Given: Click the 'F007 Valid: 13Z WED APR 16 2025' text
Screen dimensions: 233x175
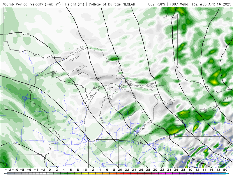Looking at the screenshot, I should 200,4.
